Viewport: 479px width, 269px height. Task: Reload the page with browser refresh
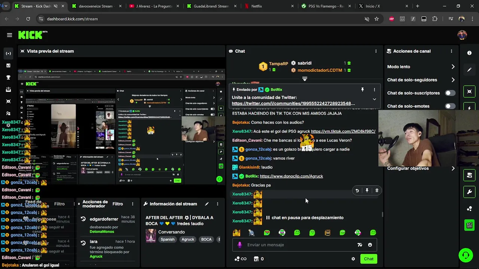point(28,19)
